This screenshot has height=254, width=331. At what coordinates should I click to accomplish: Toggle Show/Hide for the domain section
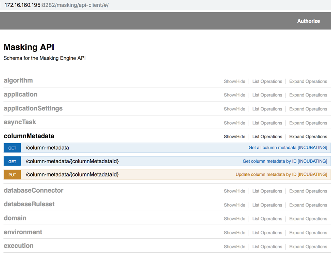pyautogui.click(x=234, y=218)
